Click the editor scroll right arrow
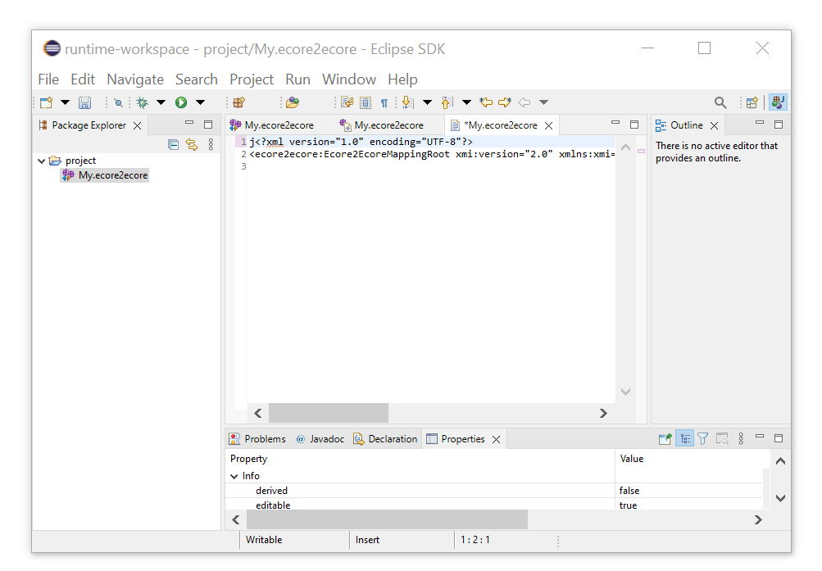 (603, 414)
